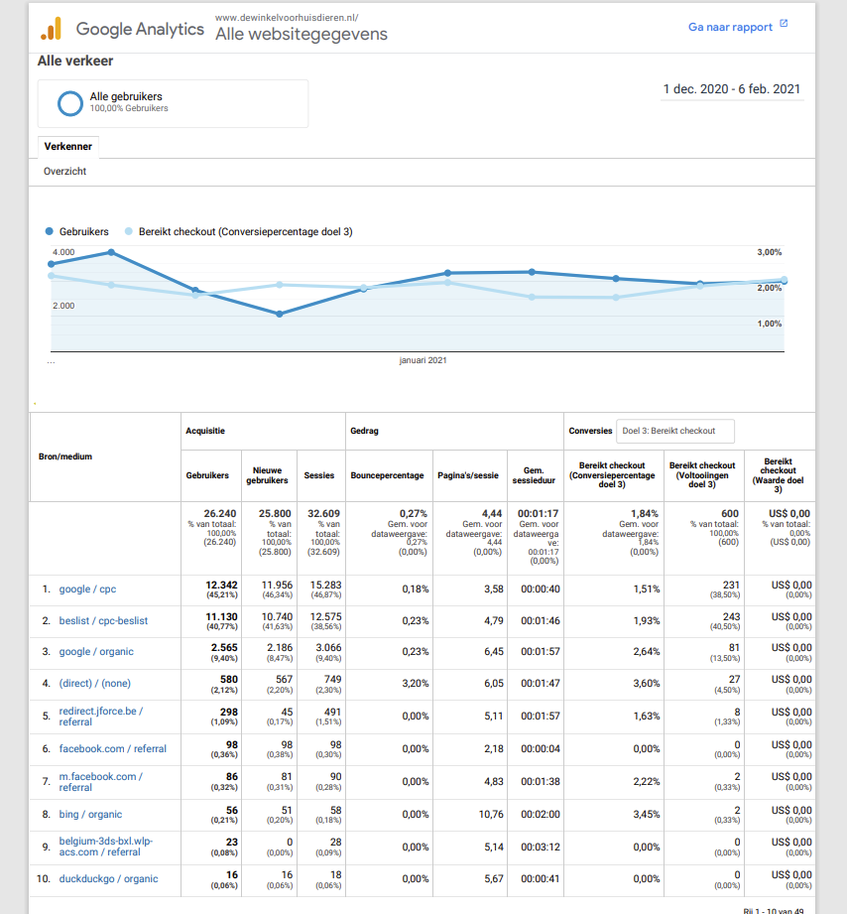Image resolution: width=847 pixels, height=914 pixels.
Task: Open the beslist / cpc-beslist source link
Action: point(103,621)
